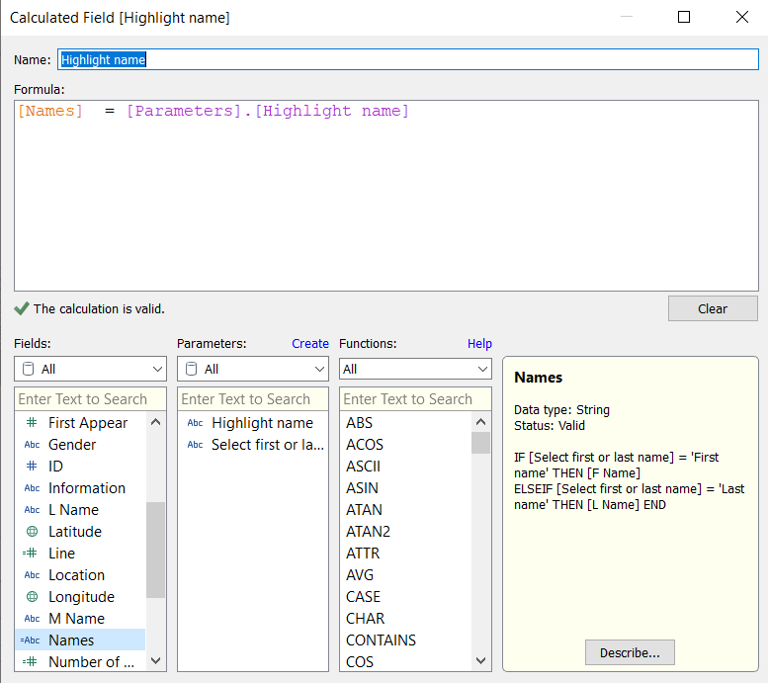Click the calculated field Name input
Viewport: 768px width, 683px height.
pyautogui.click(x=407, y=59)
